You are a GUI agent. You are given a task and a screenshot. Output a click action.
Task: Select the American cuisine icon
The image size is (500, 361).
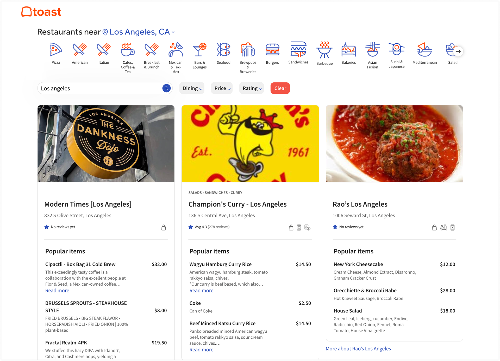tap(80, 50)
